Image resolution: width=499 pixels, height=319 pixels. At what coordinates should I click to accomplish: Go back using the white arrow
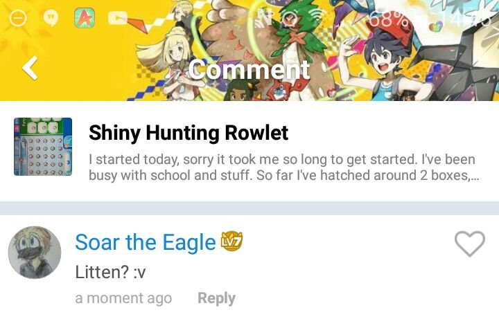[30, 68]
